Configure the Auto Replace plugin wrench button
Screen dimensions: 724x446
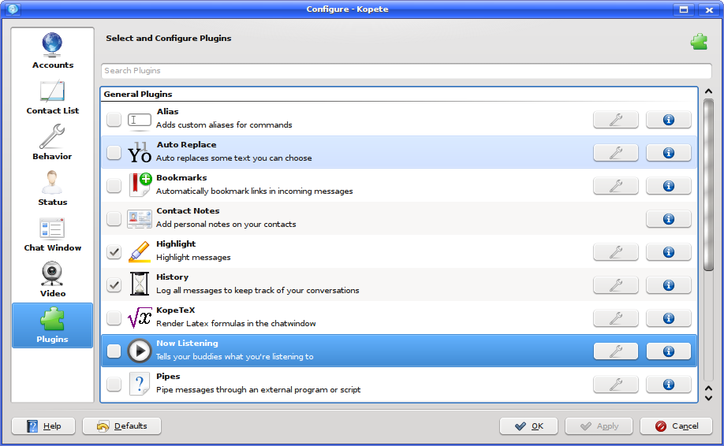point(615,153)
